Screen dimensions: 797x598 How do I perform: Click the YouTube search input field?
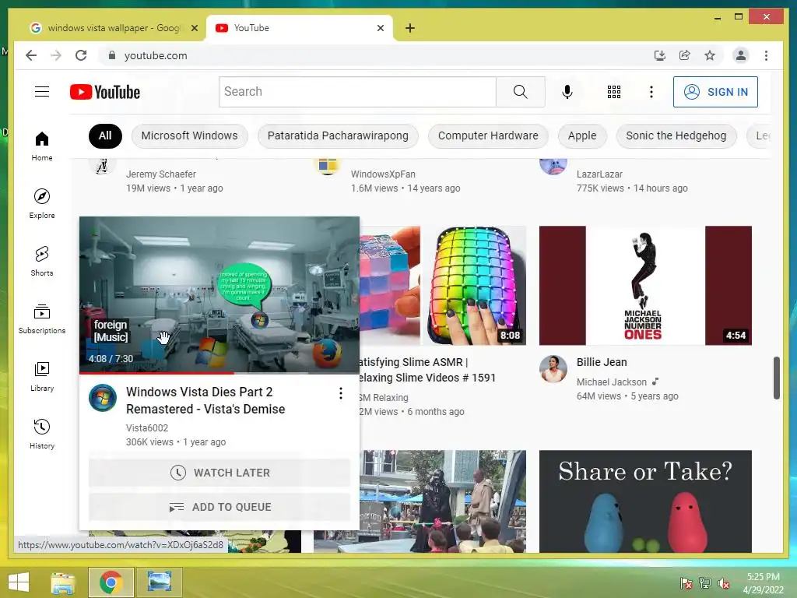point(357,92)
